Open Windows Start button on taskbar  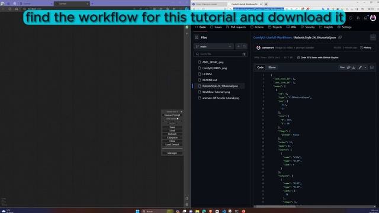coord(137,211)
